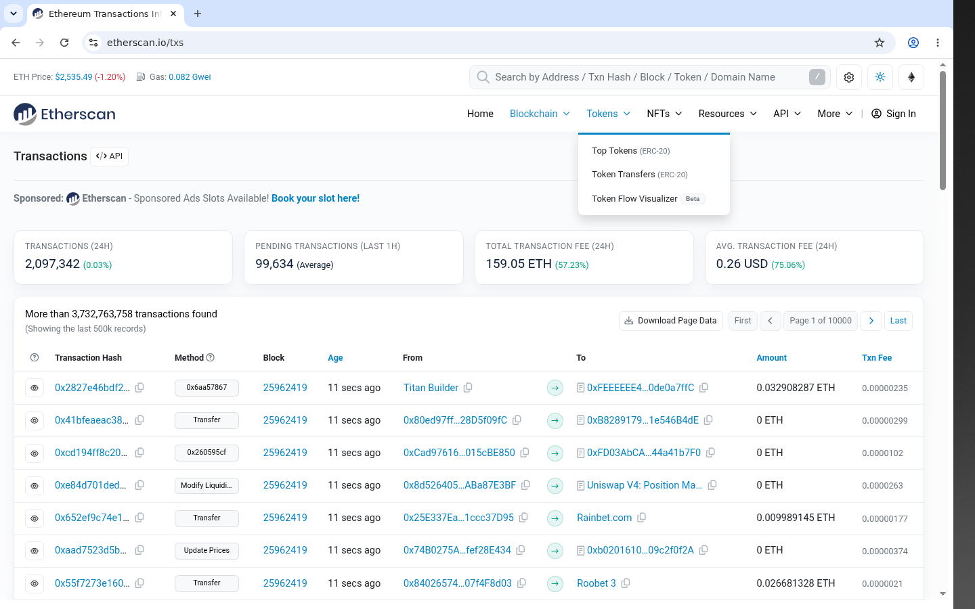The width and height of the screenshot is (975, 609).
Task: Copy transaction hash 0xe84d701ded
Action: [x=139, y=485]
